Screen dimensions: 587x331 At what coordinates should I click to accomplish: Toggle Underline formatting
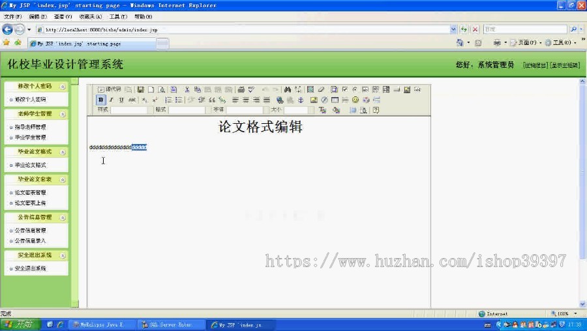point(121,100)
